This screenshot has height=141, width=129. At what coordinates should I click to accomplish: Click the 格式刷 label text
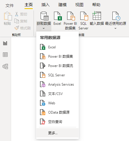click(x=25, y=28)
